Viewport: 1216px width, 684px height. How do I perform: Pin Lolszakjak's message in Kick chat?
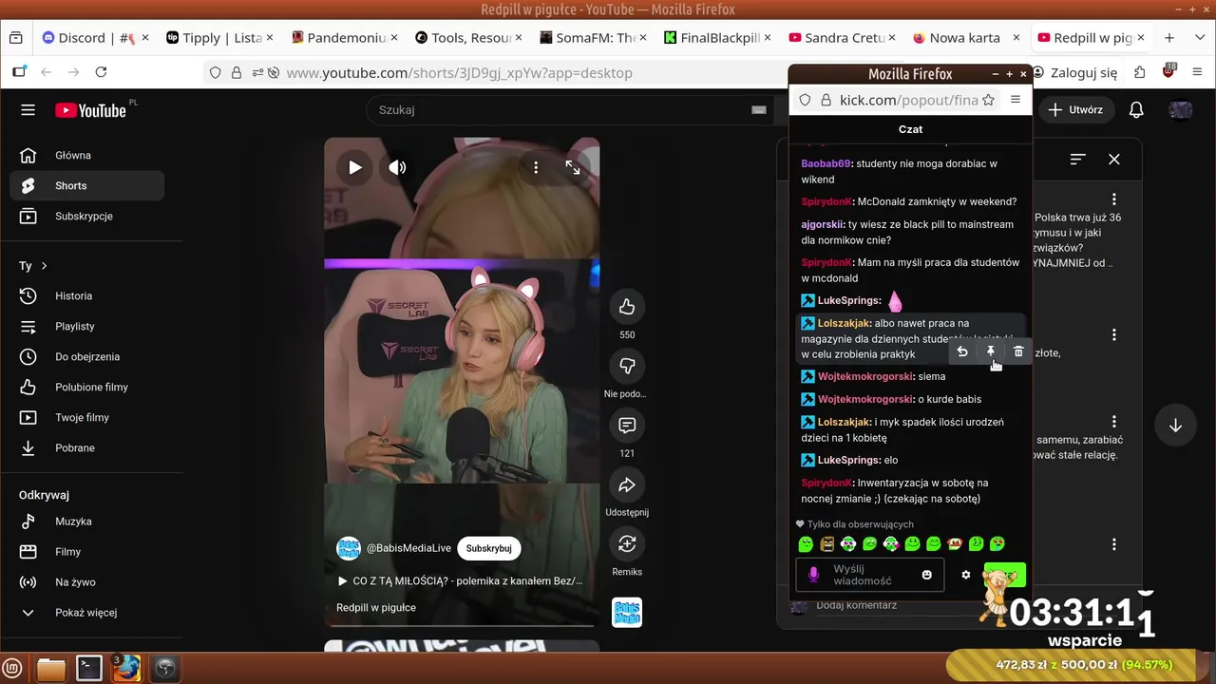pyautogui.click(x=990, y=352)
